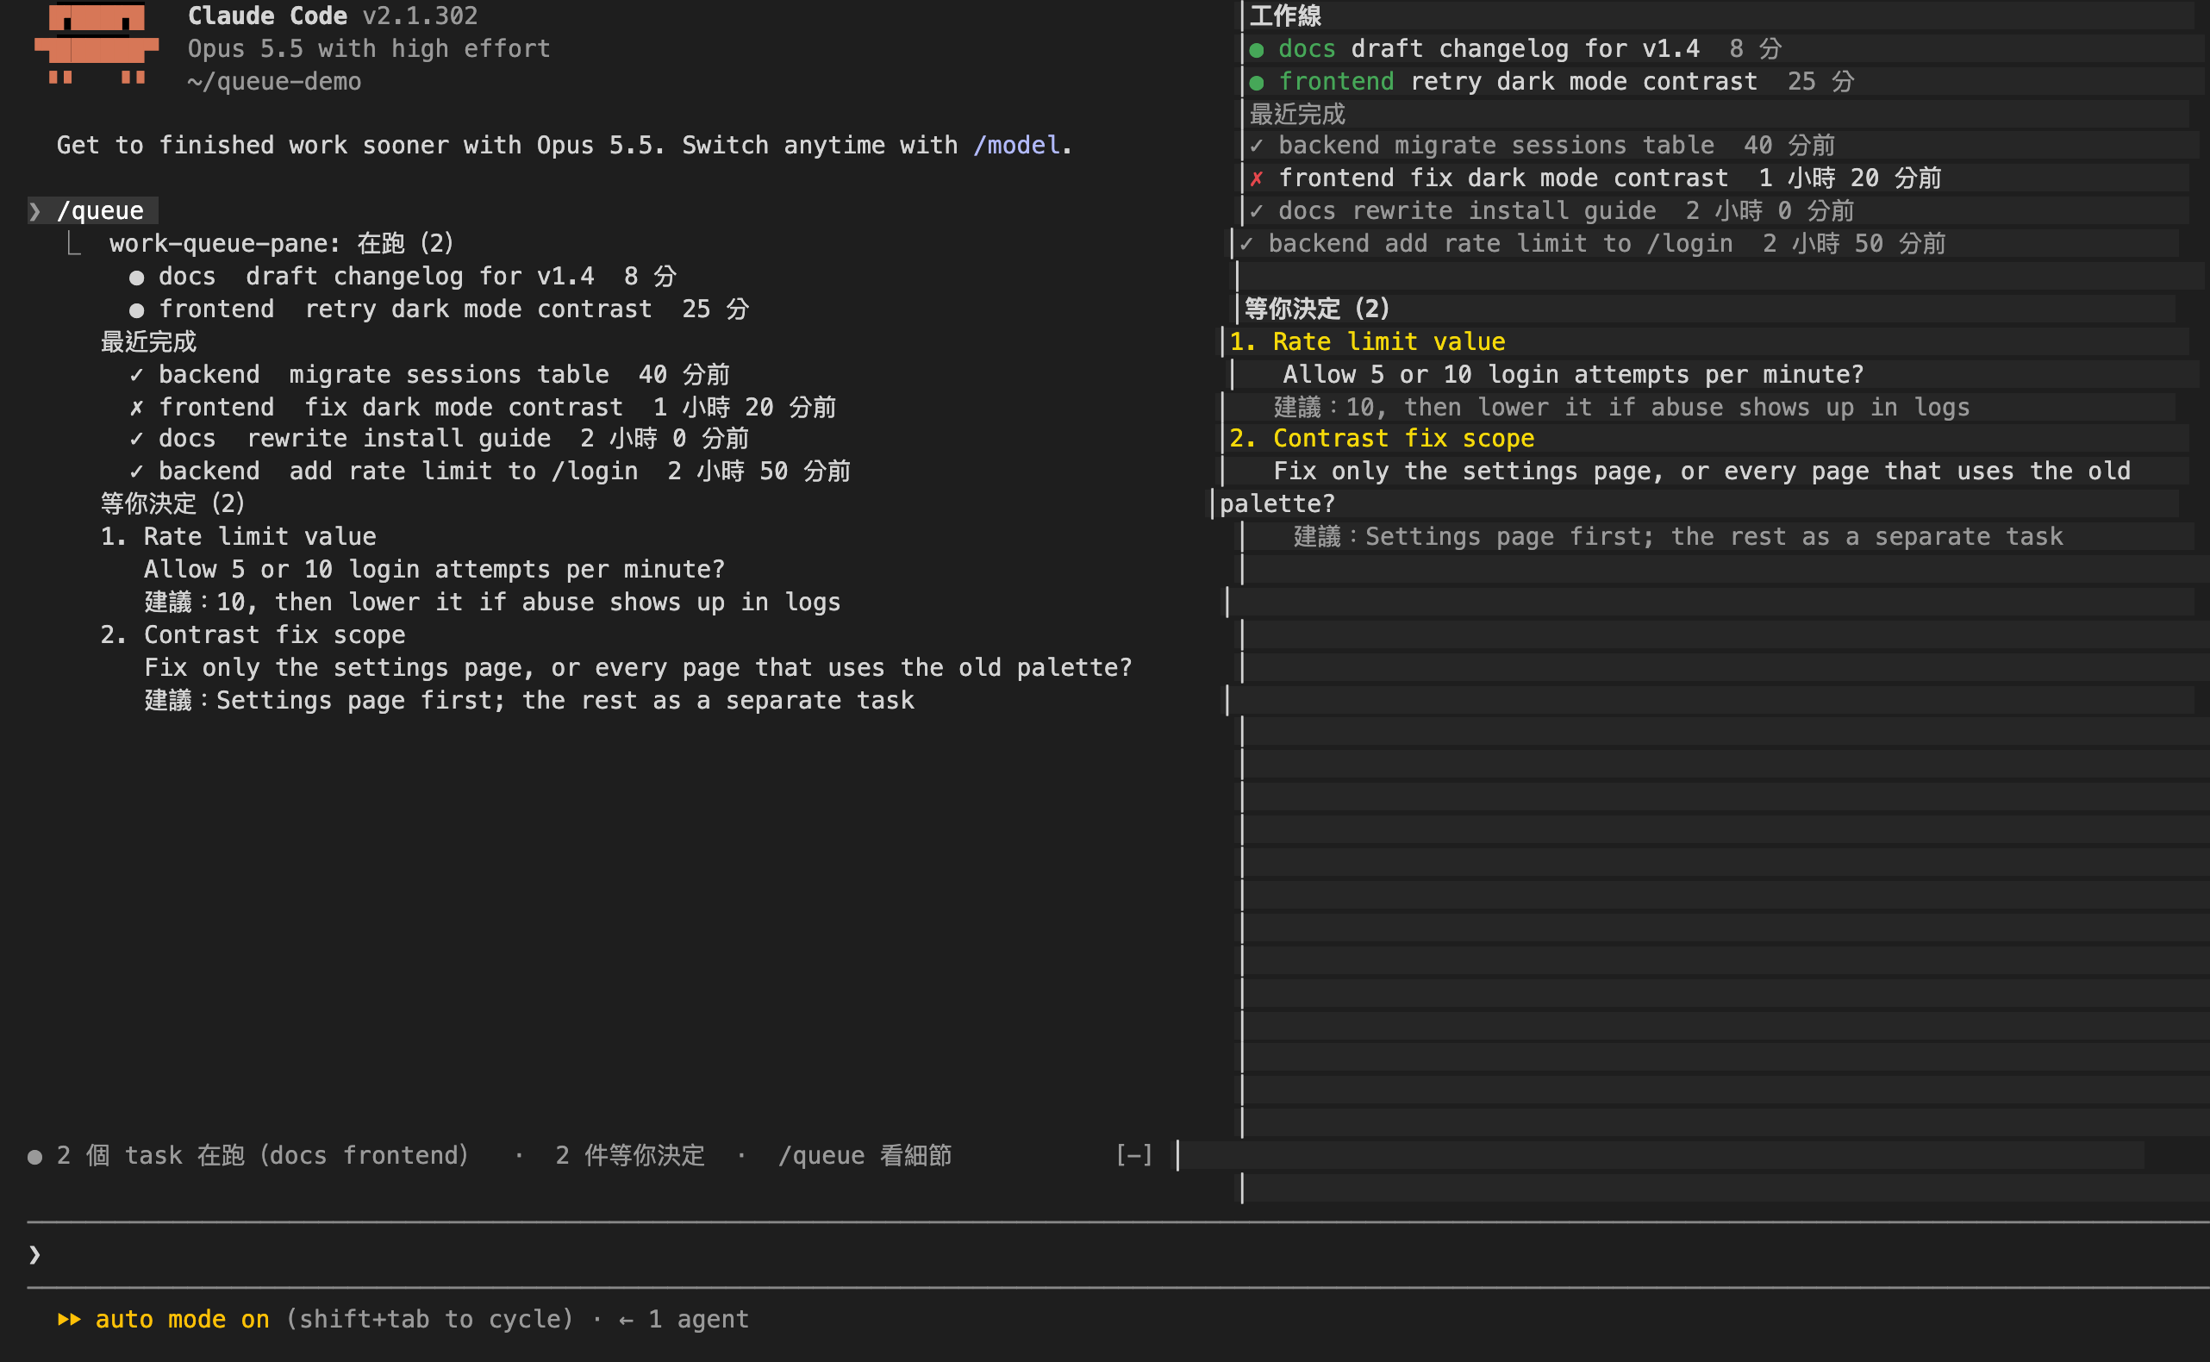Click '建議：Settings page first' suggestion in side pane
Viewport: 2210px width, 1362px height.
click(1678, 536)
